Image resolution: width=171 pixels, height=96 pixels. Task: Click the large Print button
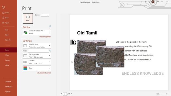coord(28,18)
